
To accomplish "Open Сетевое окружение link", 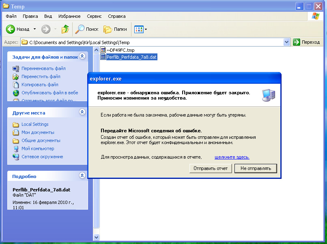I will [42, 157].
